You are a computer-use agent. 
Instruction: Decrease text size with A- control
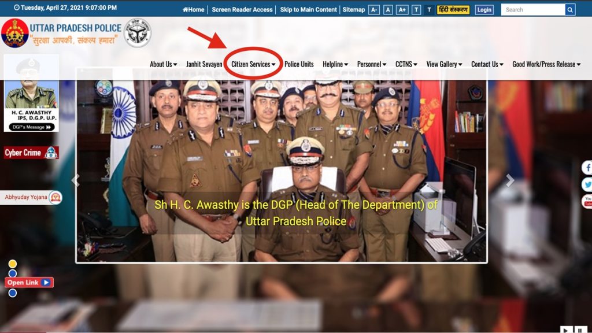[x=375, y=9]
